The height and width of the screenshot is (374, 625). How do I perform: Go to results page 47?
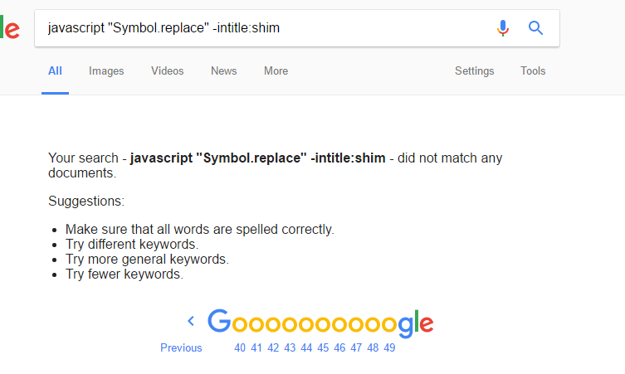tap(356, 347)
